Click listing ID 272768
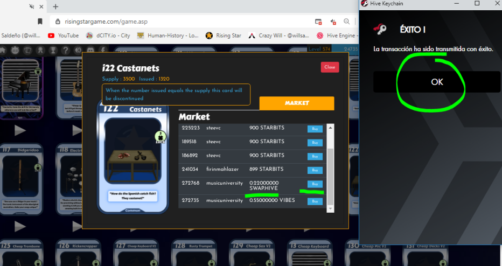 click(x=191, y=183)
